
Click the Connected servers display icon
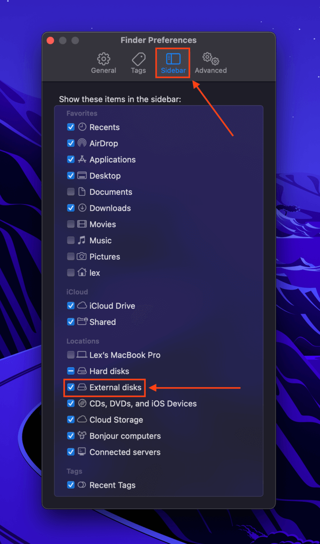pyautogui.click(x=82, y=452)
